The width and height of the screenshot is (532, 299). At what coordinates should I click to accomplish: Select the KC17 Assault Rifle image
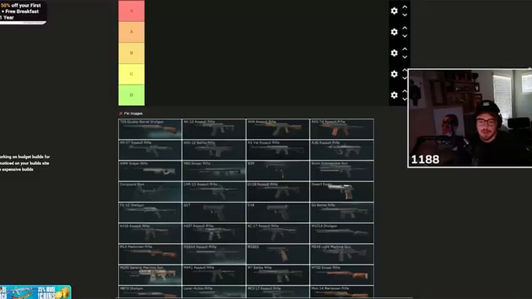point(277,233)
